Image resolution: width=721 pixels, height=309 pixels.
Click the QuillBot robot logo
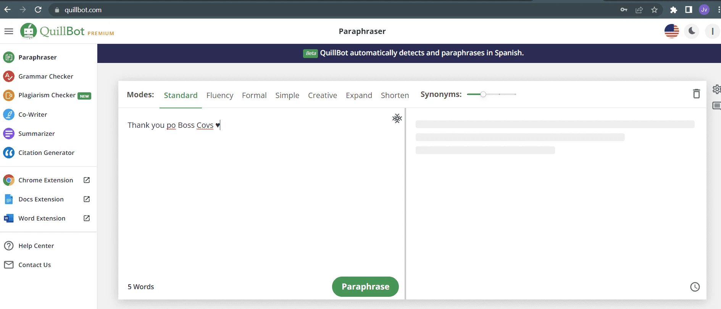pos(29,31)
